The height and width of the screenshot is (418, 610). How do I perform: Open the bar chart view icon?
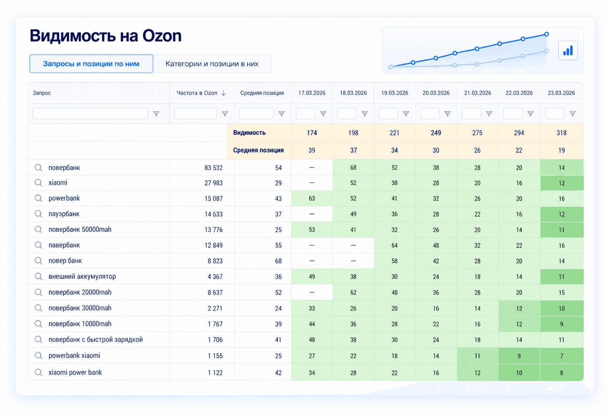pos(568,51)
